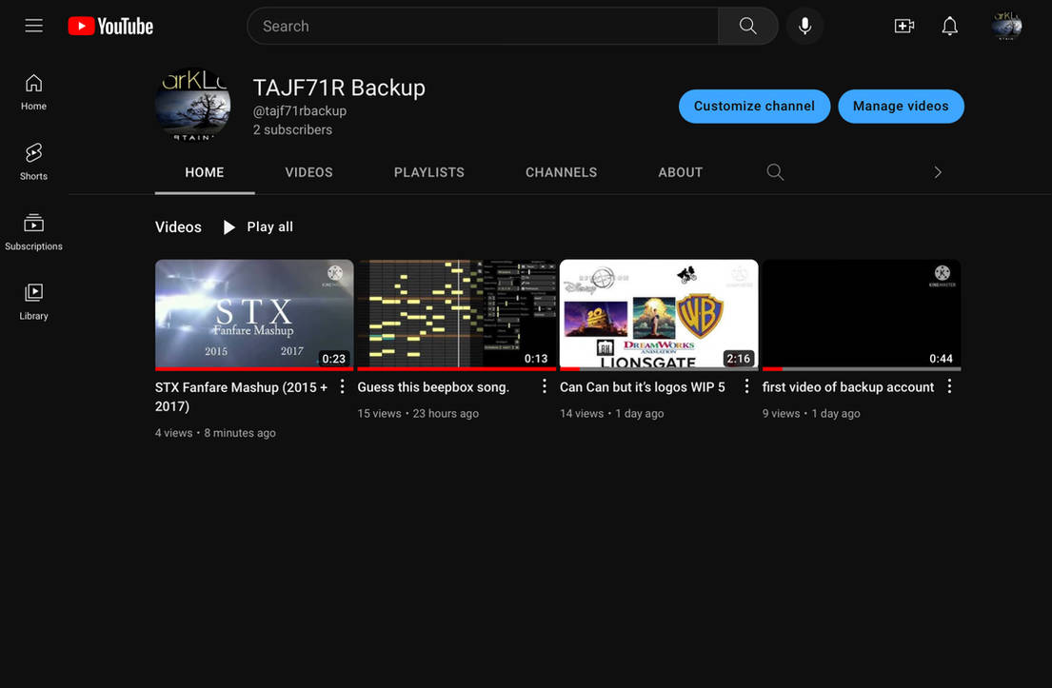Open Can Can but it's logos WIP 5 title
This screenshot has width=1052, height=688.
tap(642, 387)
